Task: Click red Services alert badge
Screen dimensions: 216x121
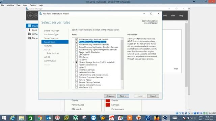Action: tap(108, 105)
